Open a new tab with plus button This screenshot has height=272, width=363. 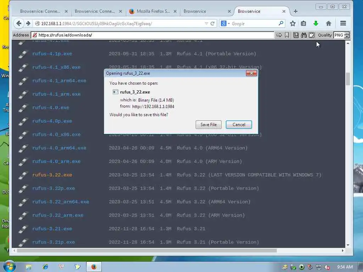tap(295, 11)
